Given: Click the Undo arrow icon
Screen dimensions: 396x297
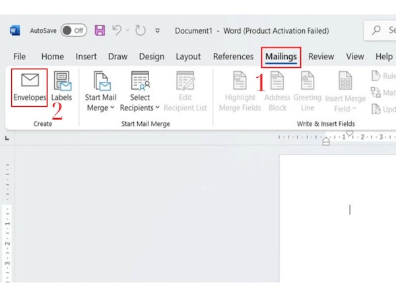Looking at the screenshot, I should tap(117, 30).
